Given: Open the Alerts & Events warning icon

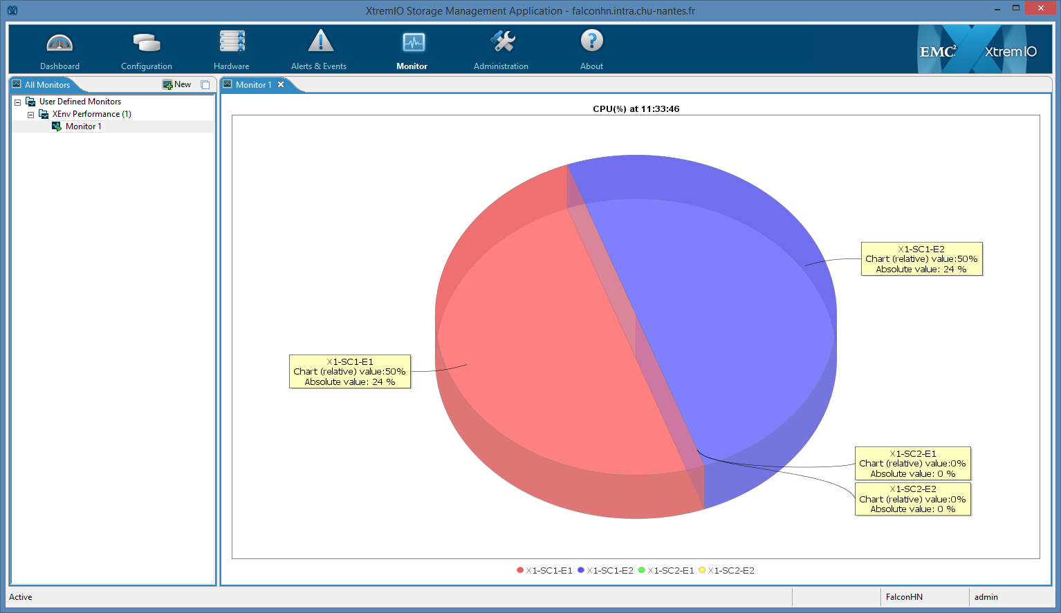Looking at the screenshot, I should pos(320,41).
